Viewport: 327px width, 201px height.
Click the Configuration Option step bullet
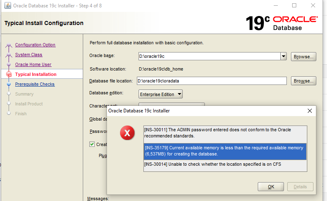9,45
